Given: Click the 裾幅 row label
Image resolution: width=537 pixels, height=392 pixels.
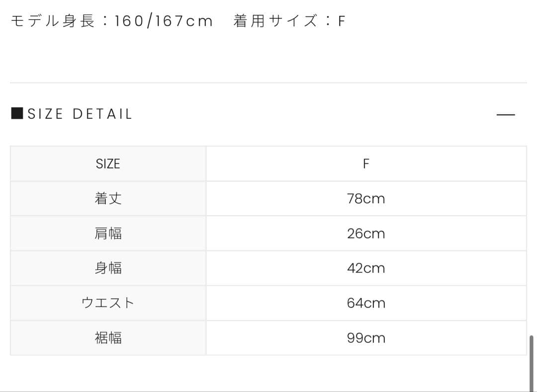Looking at the screenshot, I should pyautogui.click(x=108, y=338).
